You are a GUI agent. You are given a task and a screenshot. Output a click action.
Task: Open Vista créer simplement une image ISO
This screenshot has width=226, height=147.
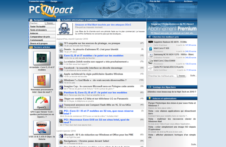[x=172, y=128]
